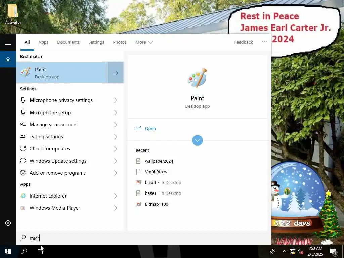This screenshot has height=258, width=344.
Task: Click gear icon beside Add or remove programs
Action: click(23, 173)
